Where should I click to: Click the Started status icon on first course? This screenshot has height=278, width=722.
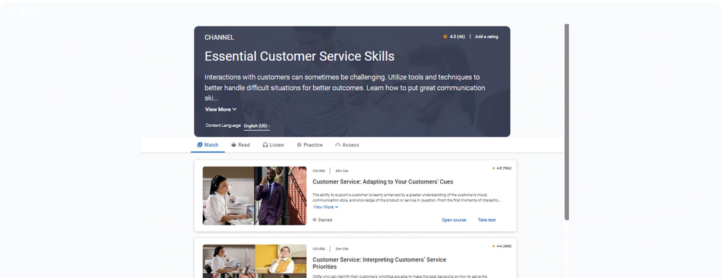(314, 220)
